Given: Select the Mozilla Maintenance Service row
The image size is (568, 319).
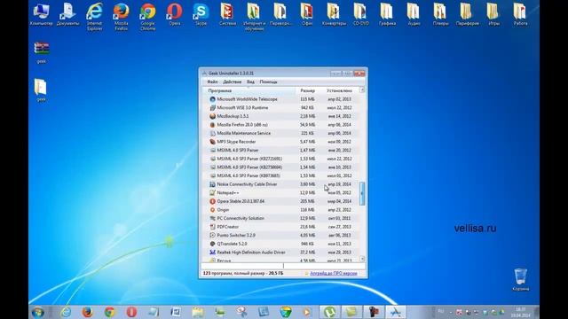Looking at the screenshot, I should pyautogui.click(x=280, y=133).
